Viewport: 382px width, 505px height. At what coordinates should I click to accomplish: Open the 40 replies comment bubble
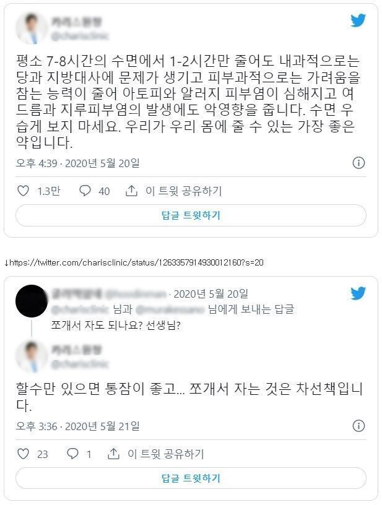[x=85, y=191]
